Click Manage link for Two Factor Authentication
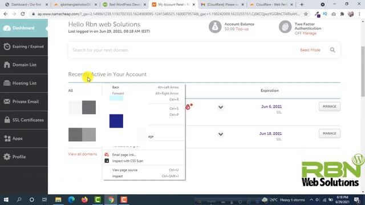The height and width of the screenshot is (205, 365). click(x=309, y=33)
